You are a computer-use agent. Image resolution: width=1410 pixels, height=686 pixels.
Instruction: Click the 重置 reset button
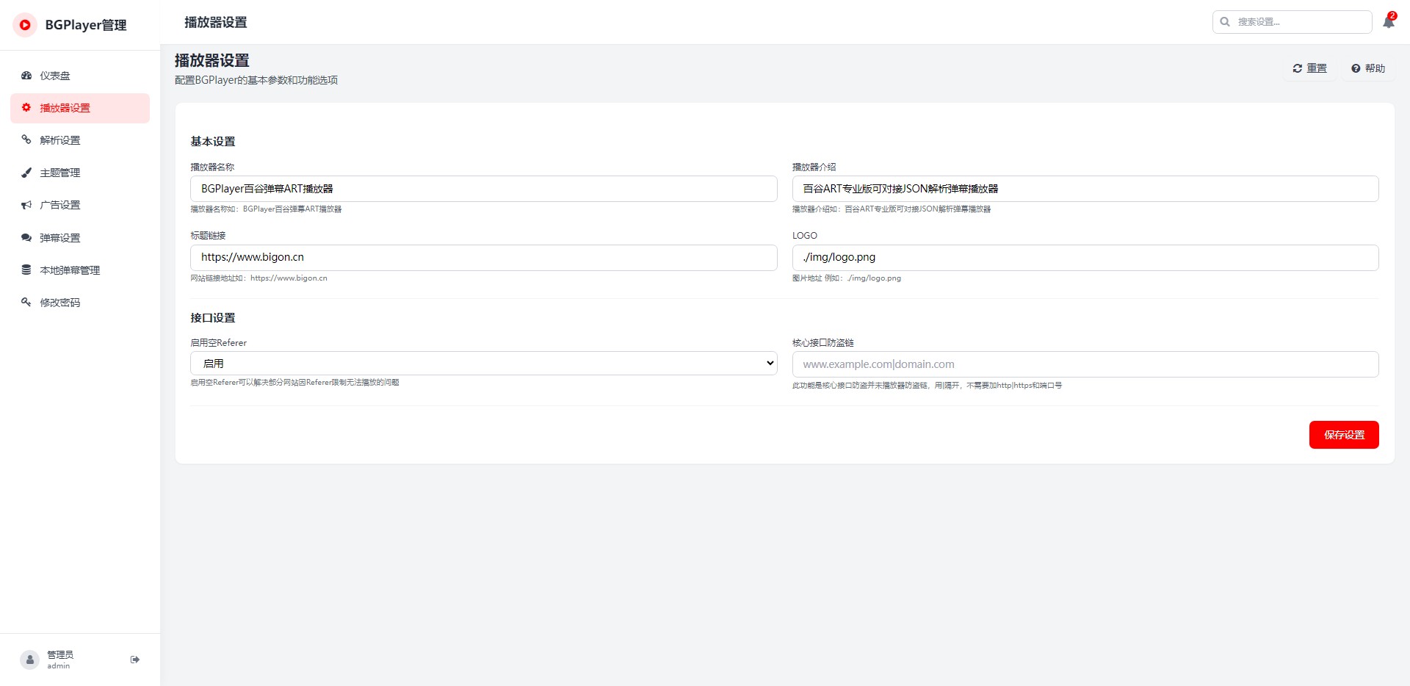pyautogui.click(x=1309, y=68)
